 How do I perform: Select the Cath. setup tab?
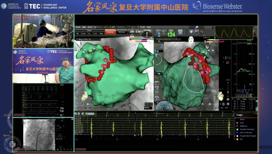[x=95, y=33]
